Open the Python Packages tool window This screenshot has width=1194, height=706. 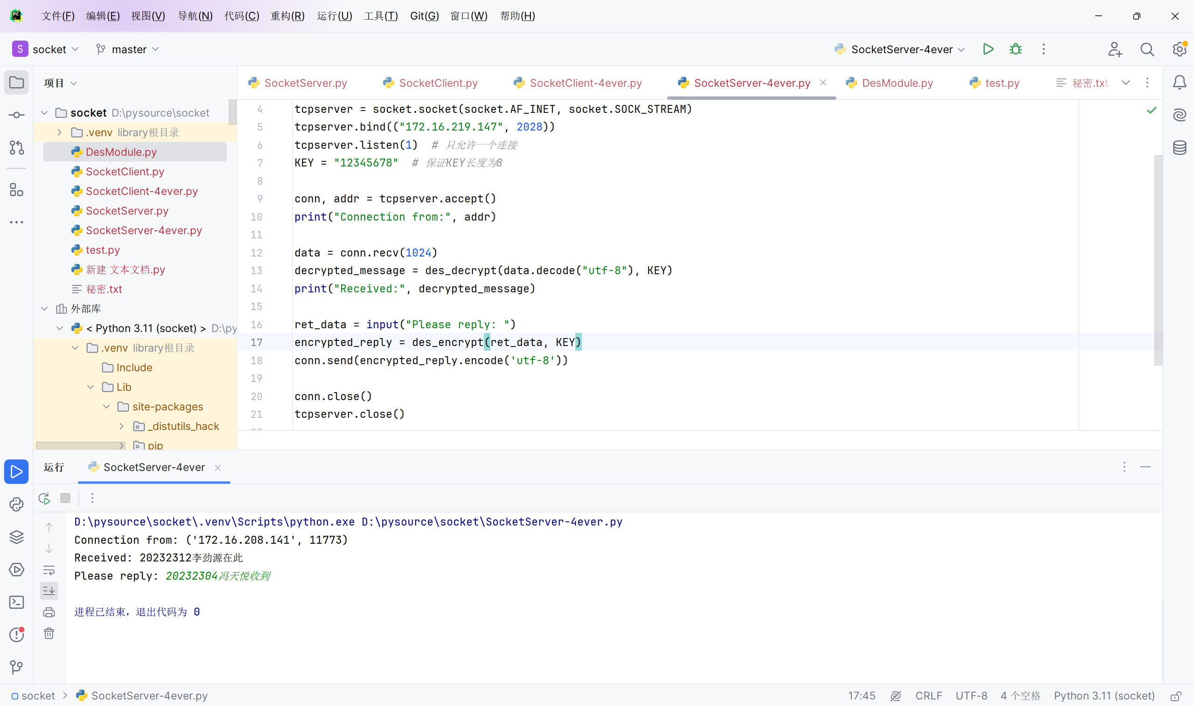tap(17, 537)
